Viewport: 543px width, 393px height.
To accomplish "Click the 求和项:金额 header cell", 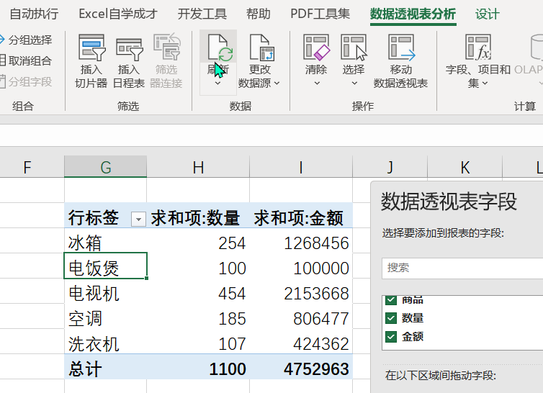I will [x=301, y=215].
